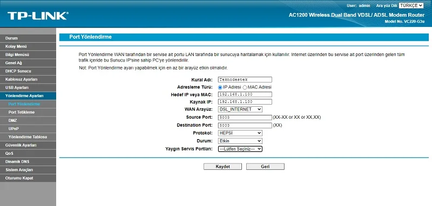432x206 pixels.
Task: Open the Bilgi Menüsü sidebar item
Action: coord(28,54)
